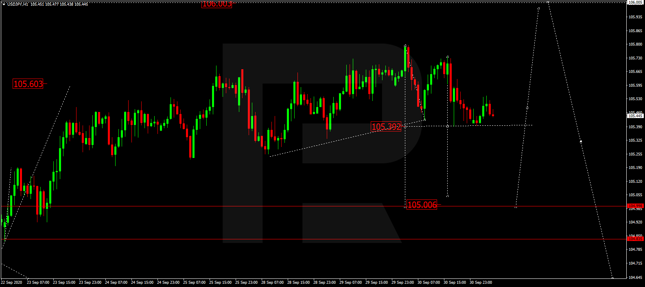Click the 22 Sep 2020 date label
Viewport: 645px width, 287px height.
[x=12, y=283]
